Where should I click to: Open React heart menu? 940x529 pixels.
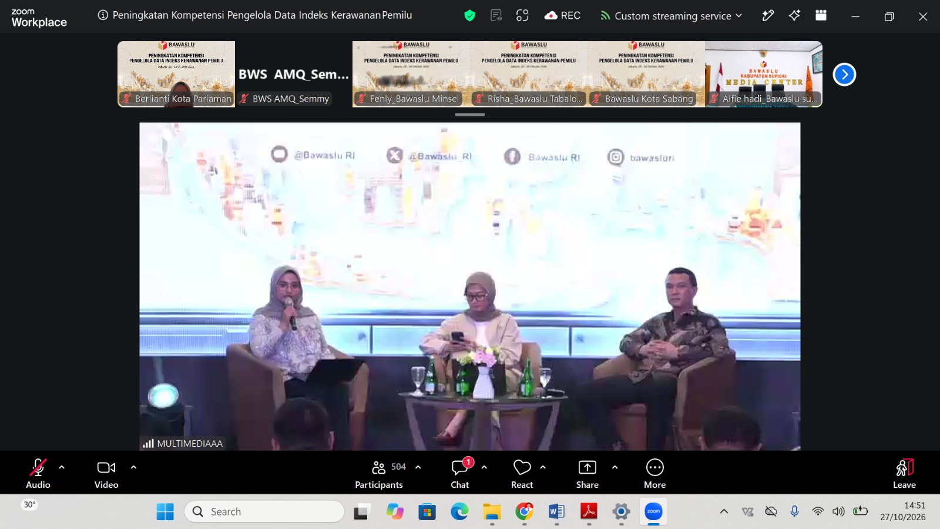coord(522,473)
